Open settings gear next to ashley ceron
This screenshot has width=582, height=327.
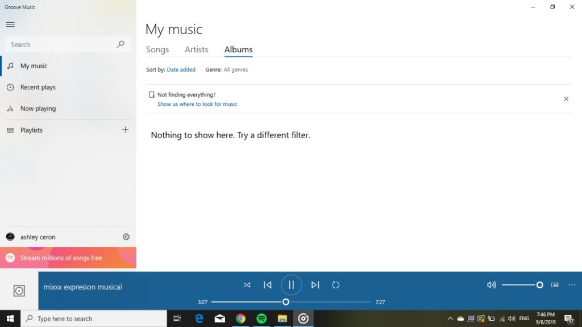[x=126, y=237]
